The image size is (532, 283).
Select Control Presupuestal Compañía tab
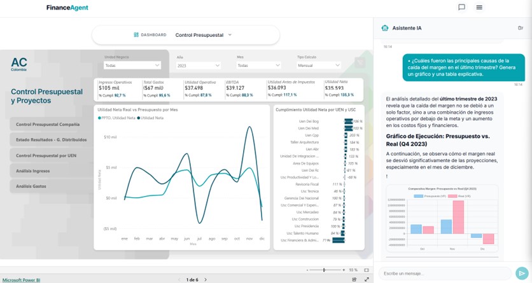coord(48,125)
